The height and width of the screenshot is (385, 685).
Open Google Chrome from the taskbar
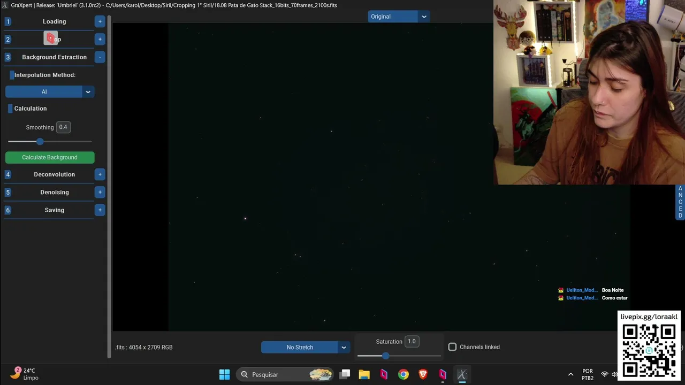coord(404,374)
